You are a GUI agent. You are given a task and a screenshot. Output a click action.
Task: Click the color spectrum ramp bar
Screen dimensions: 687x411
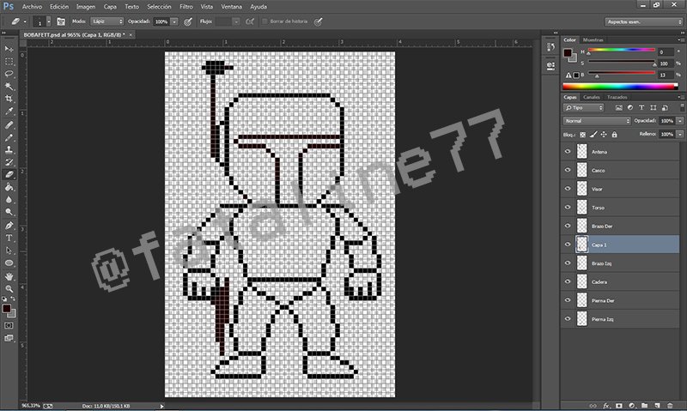[x=620, y=87]
